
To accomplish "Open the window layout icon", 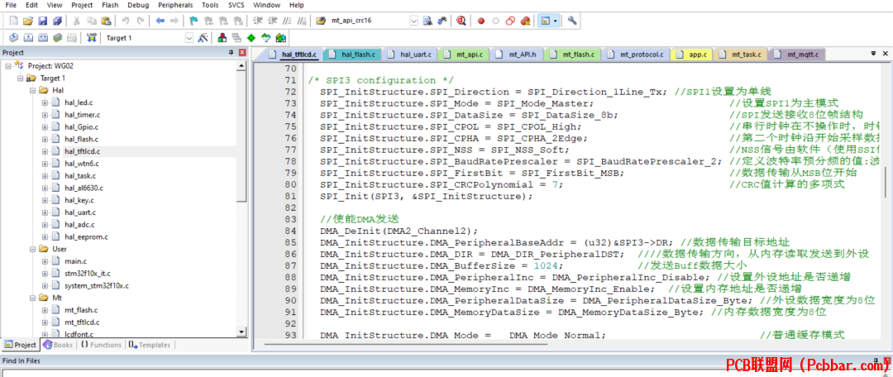I will point(546,21).
